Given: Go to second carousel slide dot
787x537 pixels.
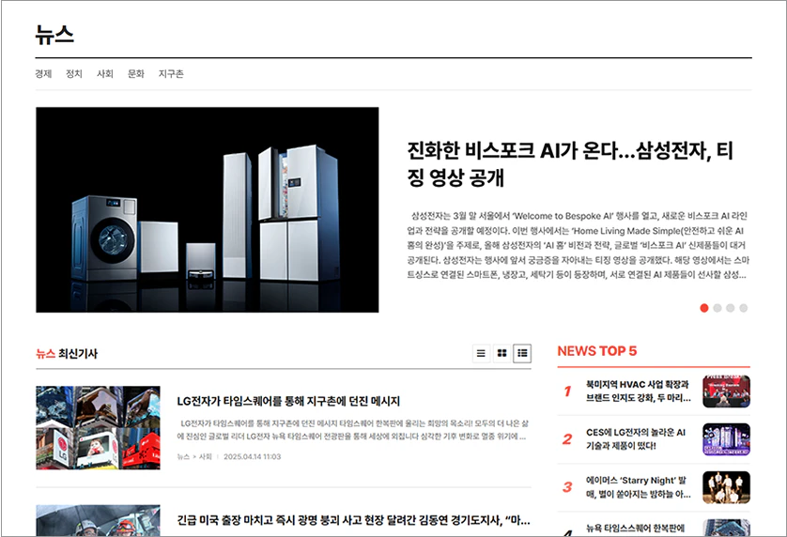Looking at the screenshot, I should point(718,308).
